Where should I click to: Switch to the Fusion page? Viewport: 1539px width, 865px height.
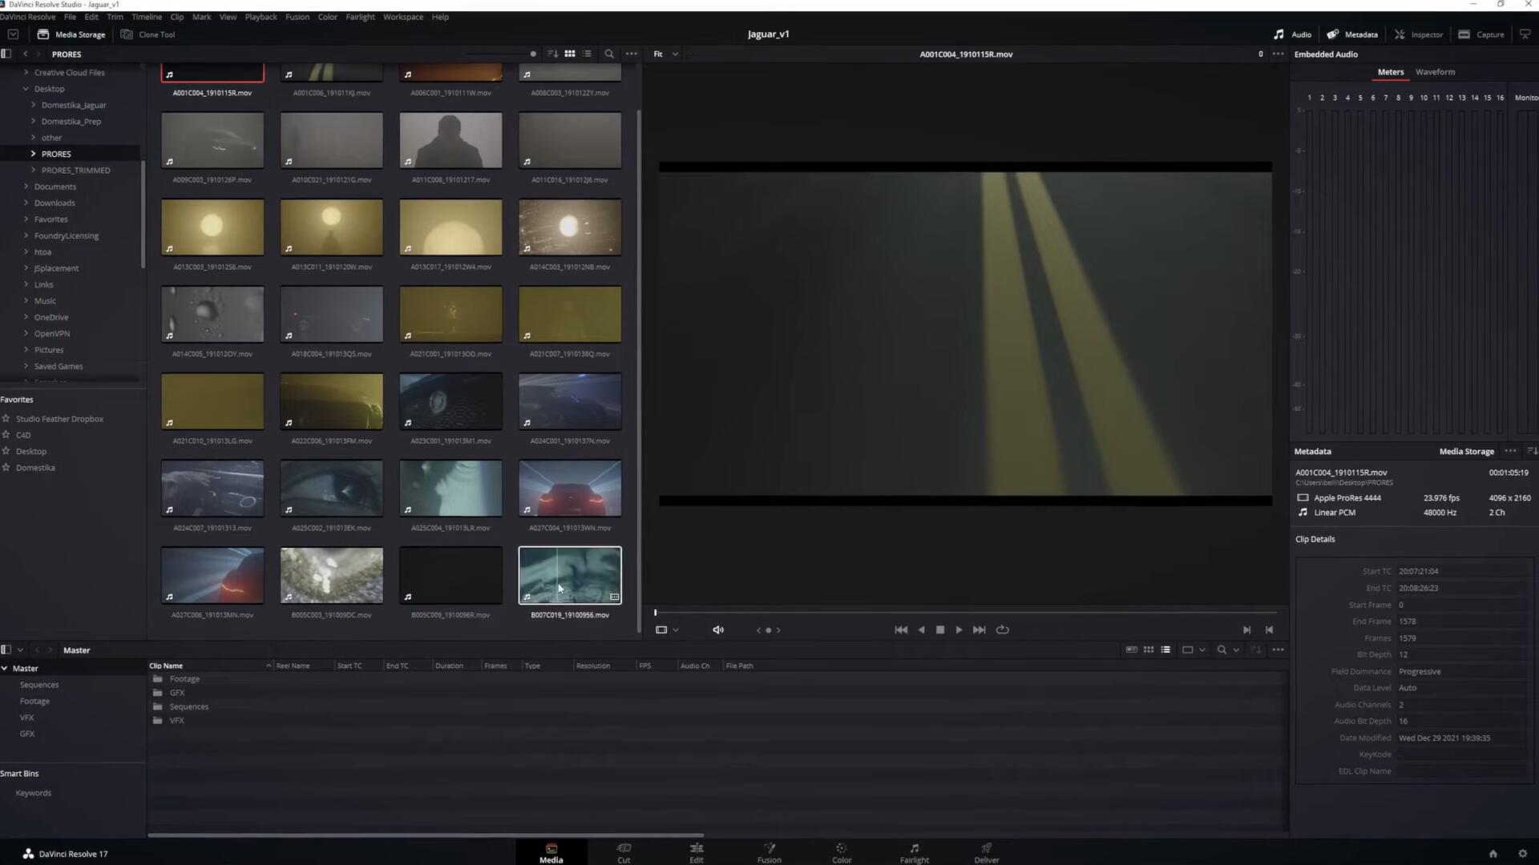tap(769, 851)
